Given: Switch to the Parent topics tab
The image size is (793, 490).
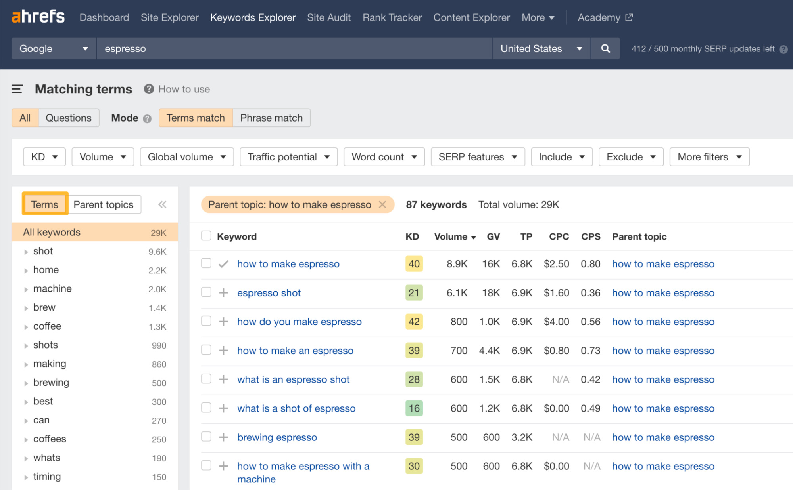Looking at the screenshot, I should [x=104, y=204].
